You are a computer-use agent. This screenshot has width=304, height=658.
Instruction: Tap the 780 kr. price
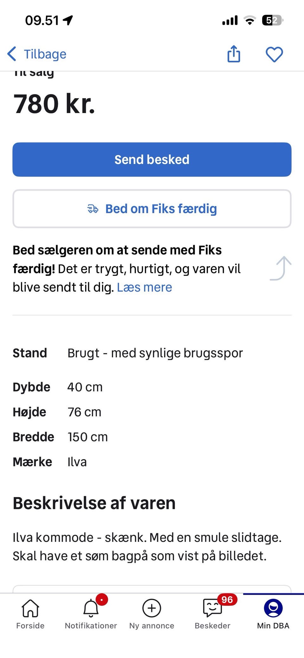(54, 104)
